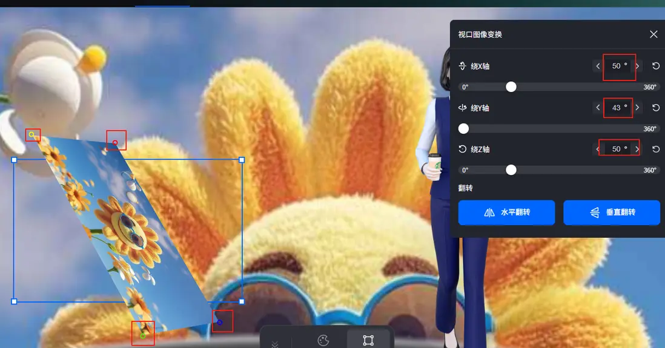Click the 绕X轴 angle value field

(619, 66)
